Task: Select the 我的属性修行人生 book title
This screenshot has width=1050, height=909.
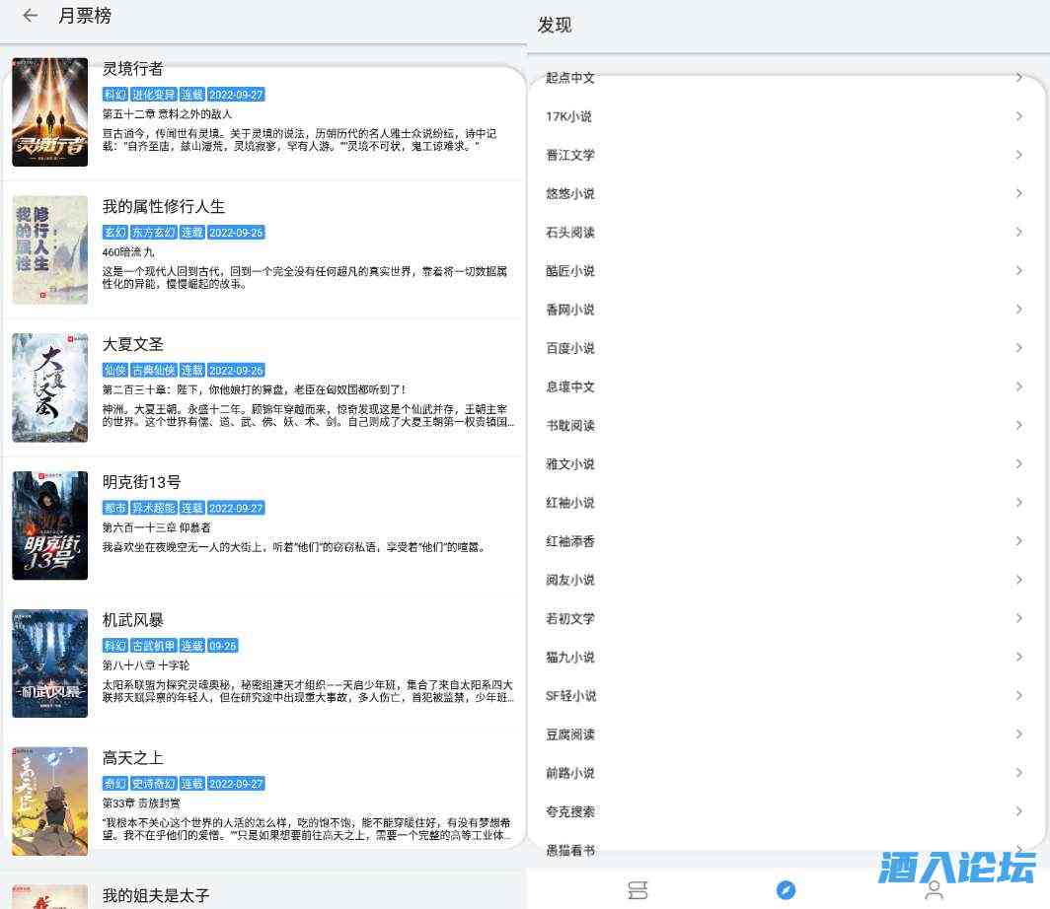Action: tap(164, 207)
